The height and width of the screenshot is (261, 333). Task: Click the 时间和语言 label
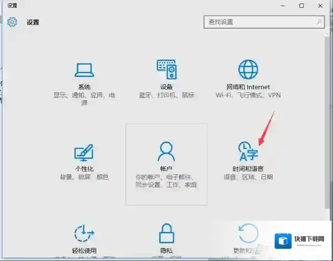pos(248,169)
